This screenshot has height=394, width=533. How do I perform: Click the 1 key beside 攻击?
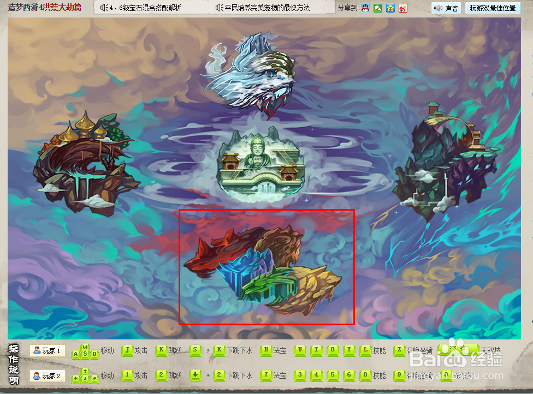click(x=127, y=375)
